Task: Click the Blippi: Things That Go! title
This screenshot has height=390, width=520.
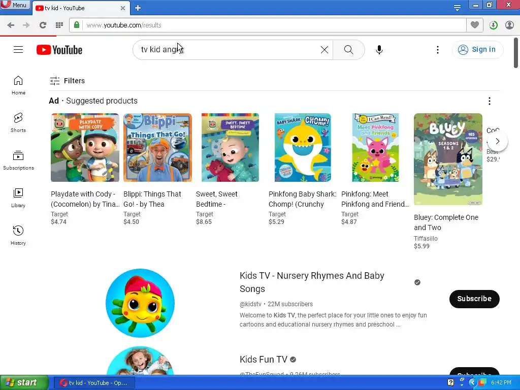Action: [x=152, y=199]
